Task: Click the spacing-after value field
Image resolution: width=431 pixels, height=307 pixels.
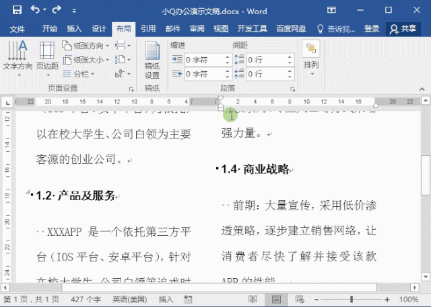Action: pyautogui.click(x=267, y=74)
